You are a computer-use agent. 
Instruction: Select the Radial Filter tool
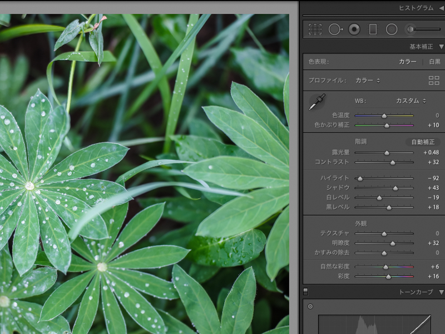click(392, 30)
